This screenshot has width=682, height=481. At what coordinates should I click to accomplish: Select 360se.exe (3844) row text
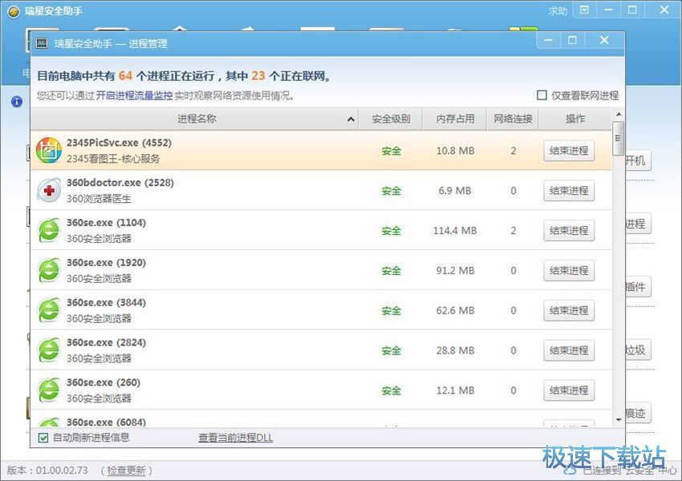(106, 302)
